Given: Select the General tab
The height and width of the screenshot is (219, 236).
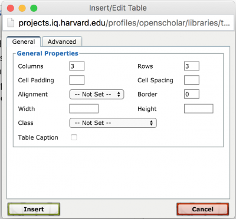Looking at the screenshot, I should pos(24,41).
